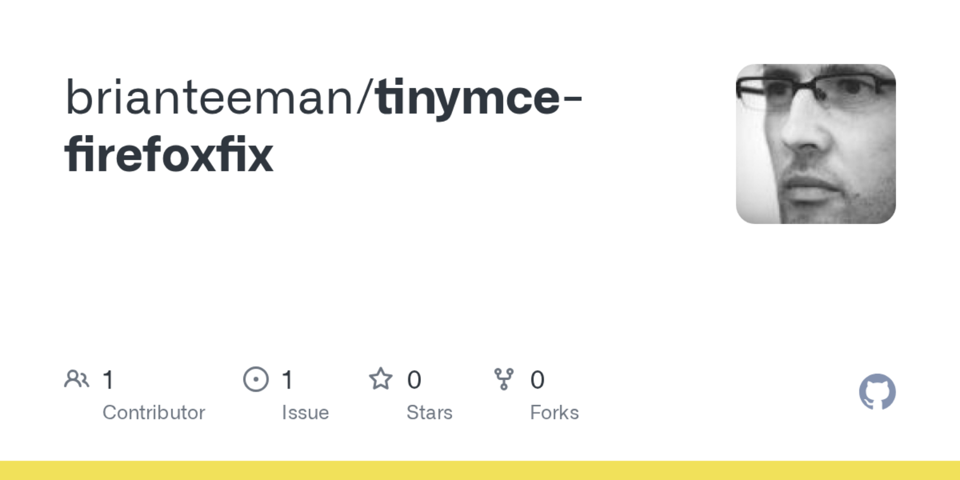Click the Forks label
The width and height of the screenshot is (960, 480).
coord(554,413)
